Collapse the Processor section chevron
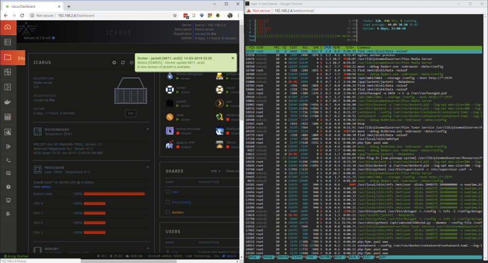488x263 pixels. [147, 168]
